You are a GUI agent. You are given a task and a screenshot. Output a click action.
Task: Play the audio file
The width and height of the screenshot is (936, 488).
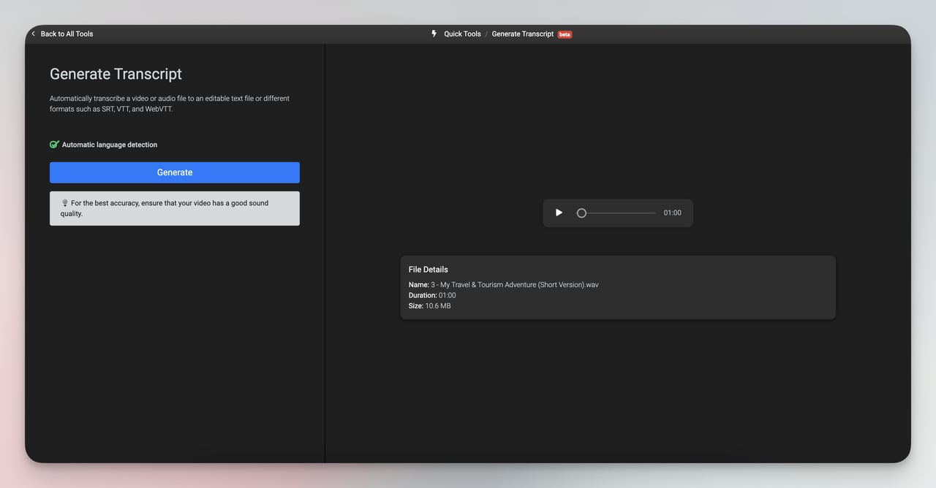point(559,213)
